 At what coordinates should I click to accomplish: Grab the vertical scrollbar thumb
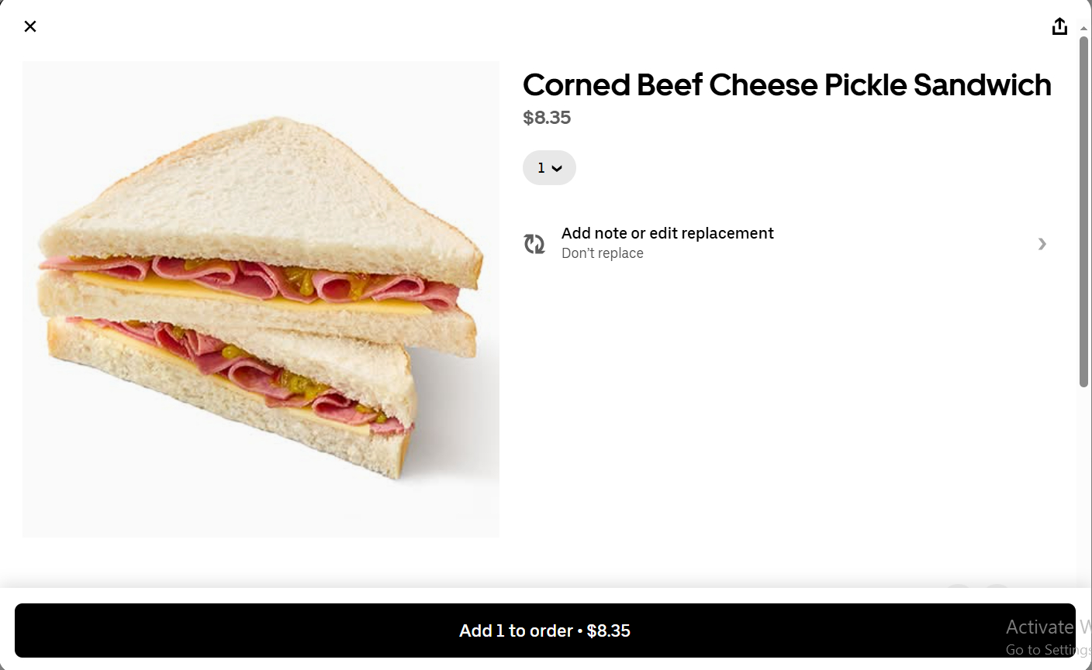coord(1083,209)
